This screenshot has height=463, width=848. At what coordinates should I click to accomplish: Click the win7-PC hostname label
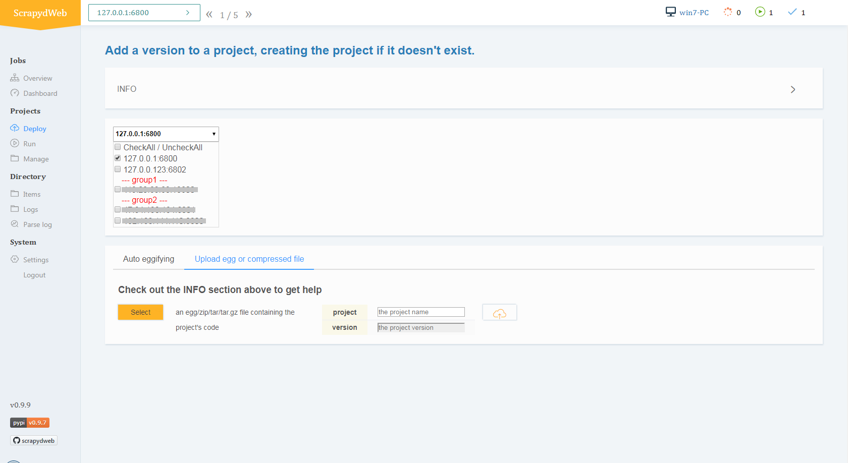pos(694,13)
